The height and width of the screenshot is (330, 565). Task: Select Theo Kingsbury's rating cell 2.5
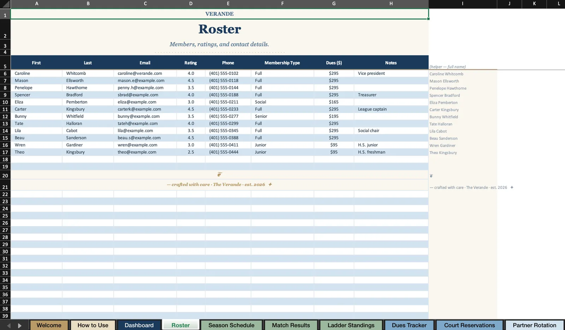(x=191, y=152)
